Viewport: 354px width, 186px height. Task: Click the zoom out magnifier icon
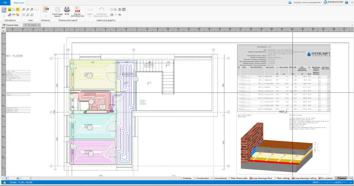tap(28, 10)
